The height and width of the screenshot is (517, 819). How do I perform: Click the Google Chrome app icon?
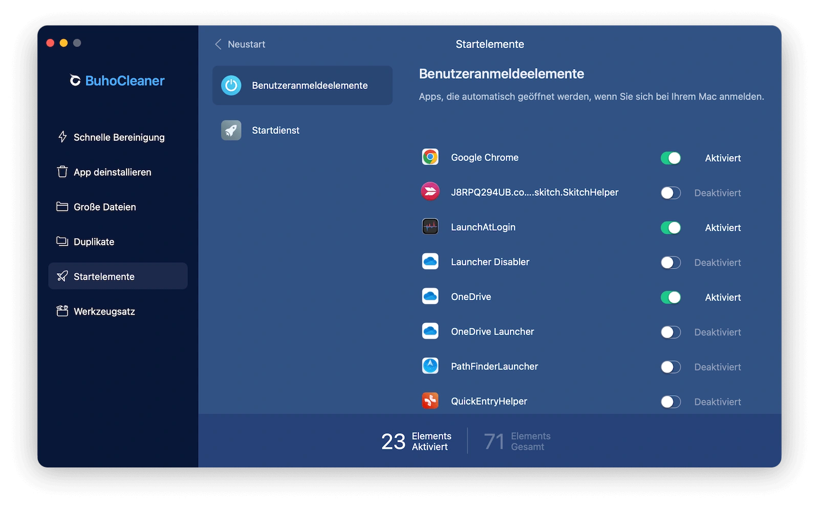430,157
